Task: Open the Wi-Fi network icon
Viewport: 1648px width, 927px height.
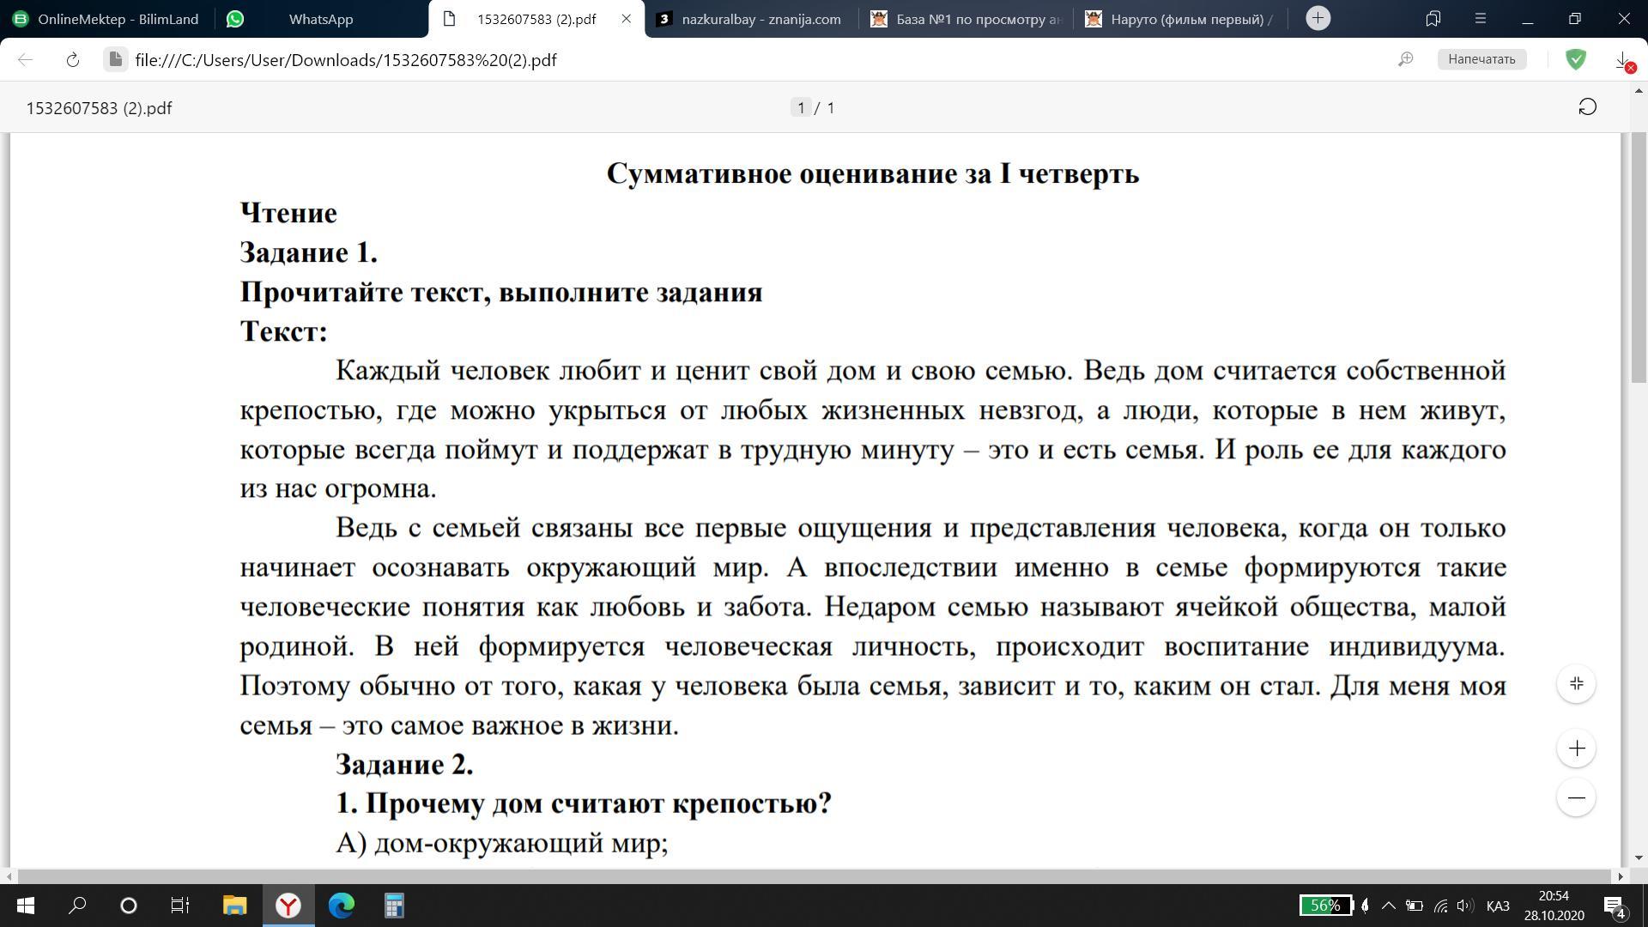Action: 1440,906
